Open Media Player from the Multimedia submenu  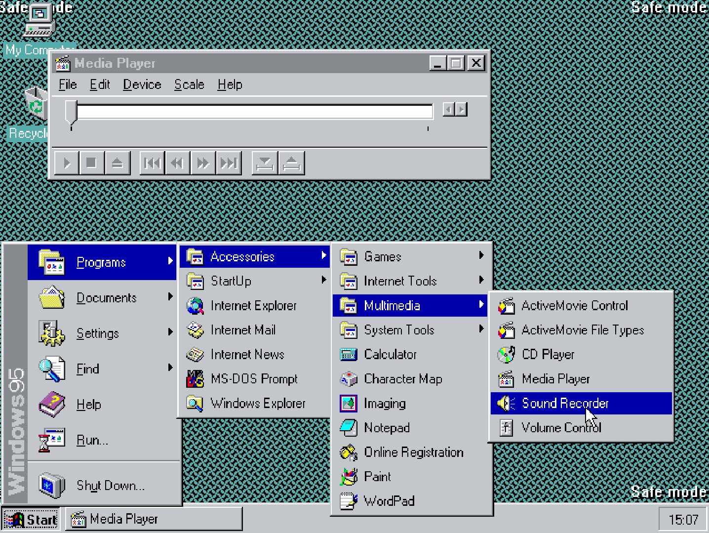[581, 379]
